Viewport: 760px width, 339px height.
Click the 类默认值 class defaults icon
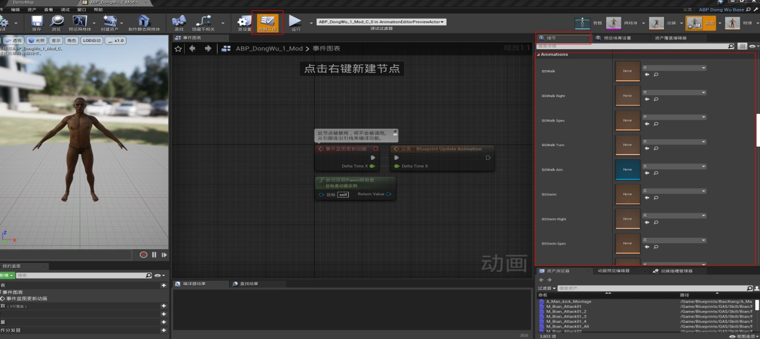(x=267, y=22)
